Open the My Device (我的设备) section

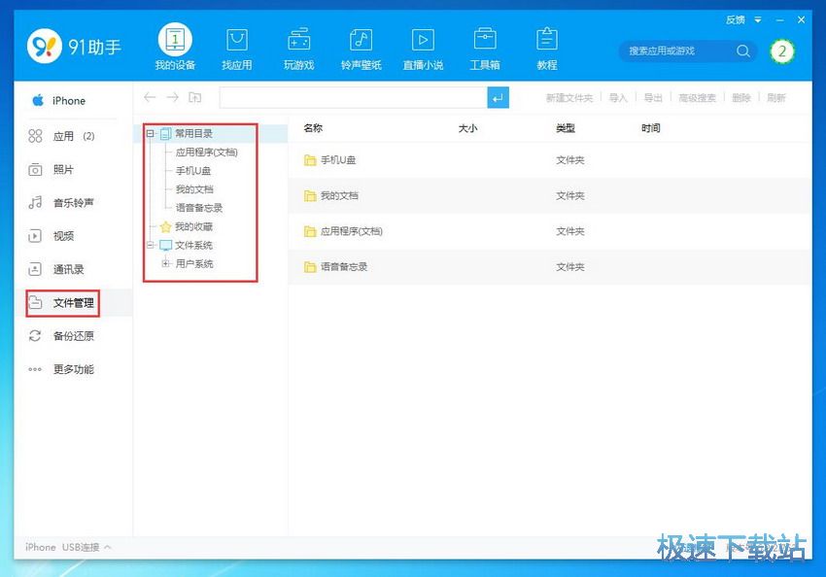click(175, 48)
